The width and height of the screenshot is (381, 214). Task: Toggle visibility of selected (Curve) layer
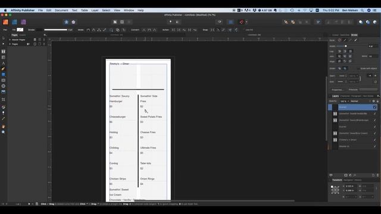click(x=374, y=107)
